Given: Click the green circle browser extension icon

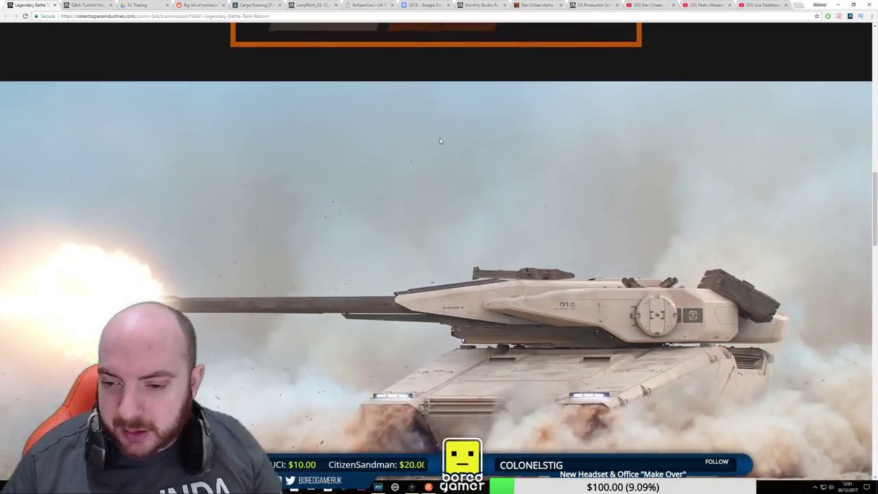Looking at the screenshot, I should [828, 16].
